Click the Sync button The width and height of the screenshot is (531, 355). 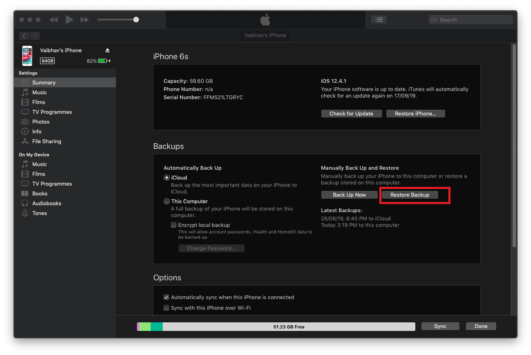440,326
